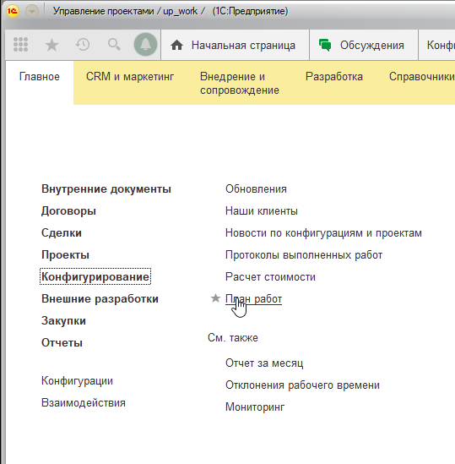Switch to CRM и маркетинг section
This screenshot has width=455, height=464.
click(x=130, y=77)
